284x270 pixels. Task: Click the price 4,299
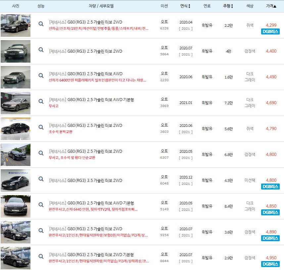[271, 25]
